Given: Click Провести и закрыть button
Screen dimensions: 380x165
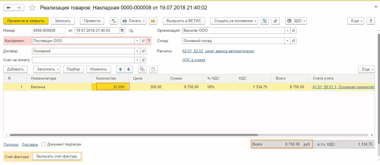Looking at the screenshot, I should (26, 21).
